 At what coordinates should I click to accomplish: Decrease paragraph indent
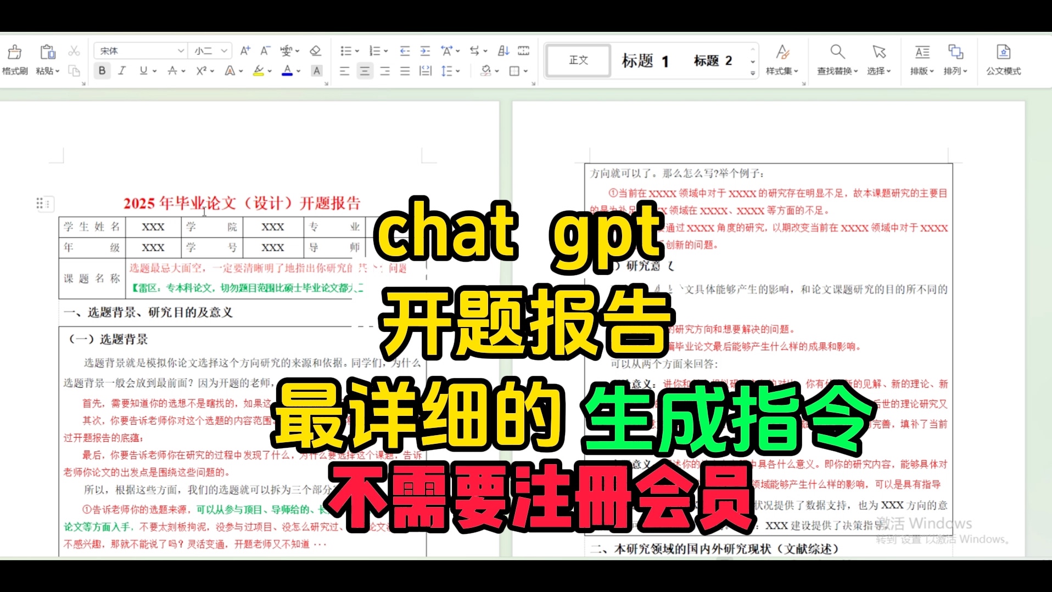pos(405,51)
